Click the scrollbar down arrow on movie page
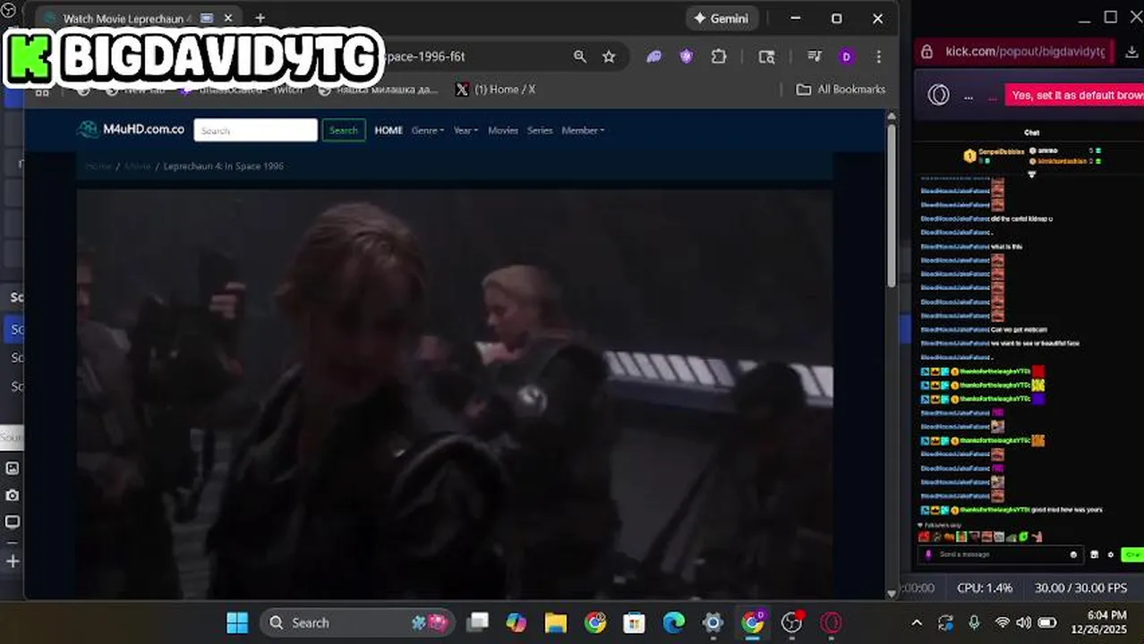1144x644 pixels. pyautogui.click(x=892, y=592)
